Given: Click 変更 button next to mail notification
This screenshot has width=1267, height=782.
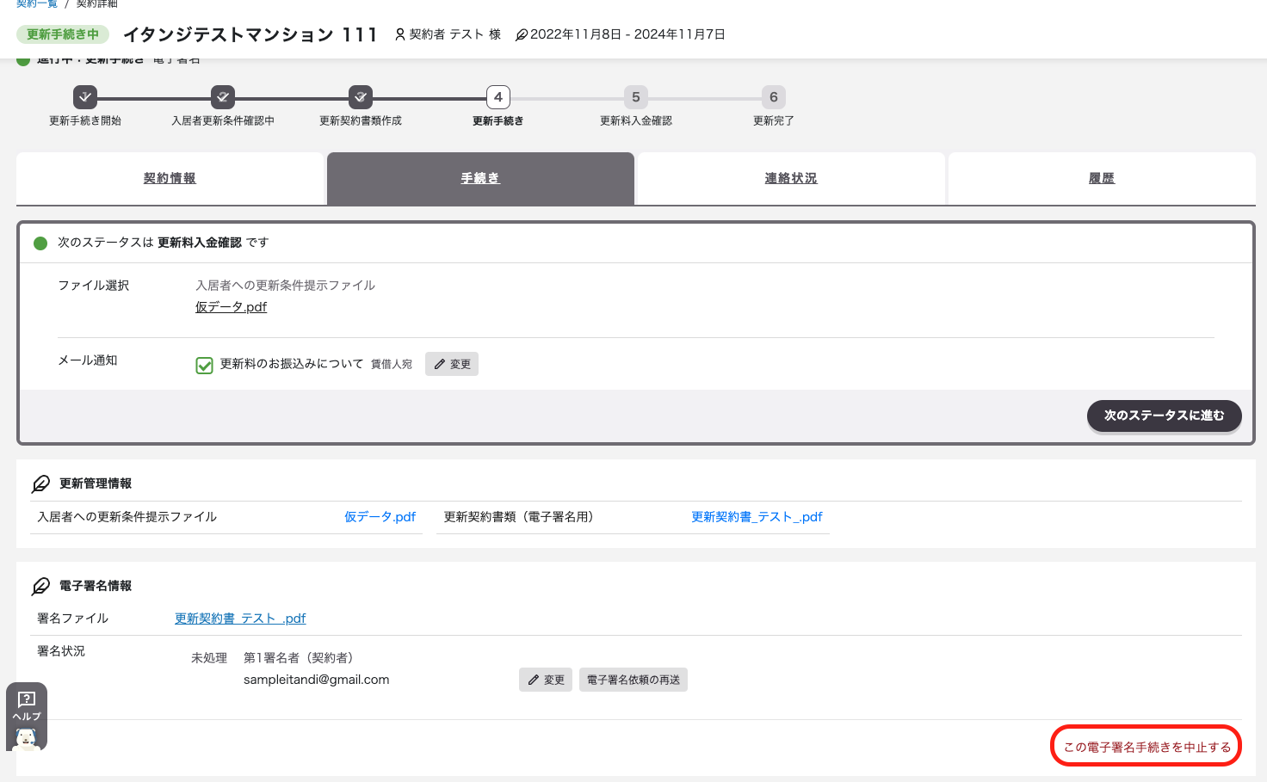Looking at the screenshot, I should click(x=452, y=364).
